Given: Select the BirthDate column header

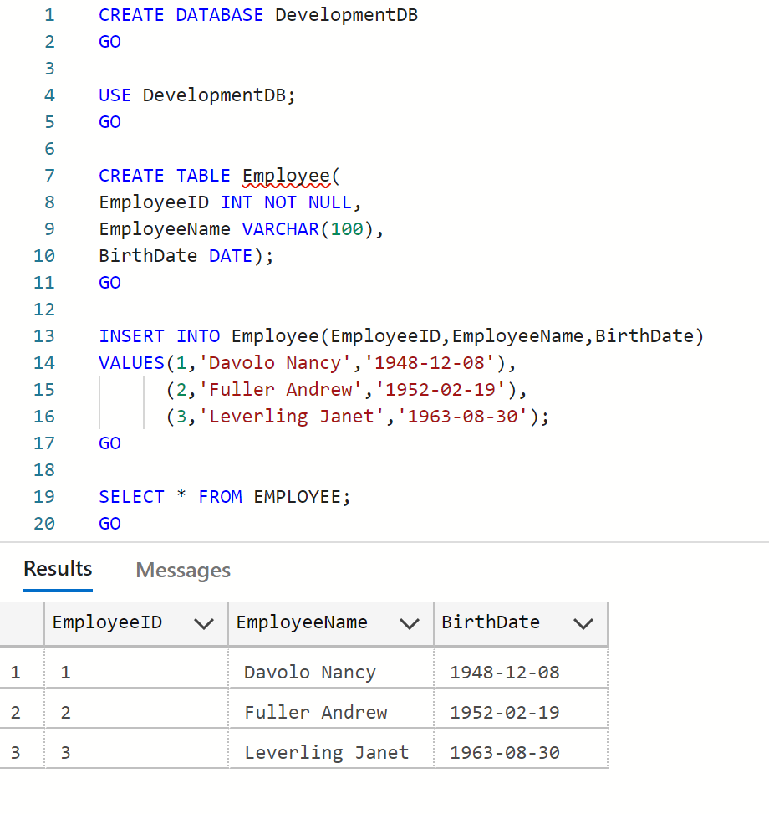Looking at the screenshot, I should point(491,622).
